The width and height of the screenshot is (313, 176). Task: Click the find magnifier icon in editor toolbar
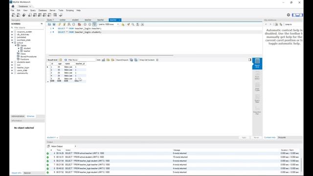tap(133, 24)
